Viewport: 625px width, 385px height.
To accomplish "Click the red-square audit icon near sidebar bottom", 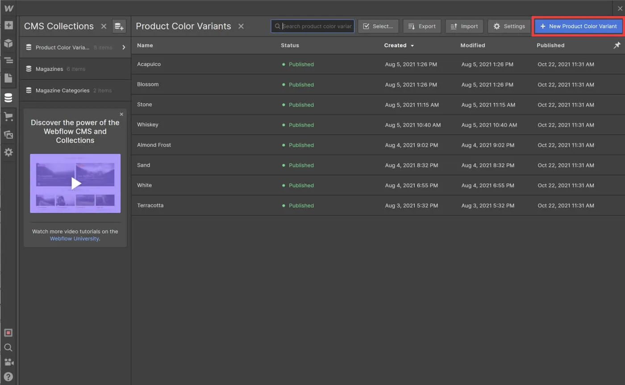I will pyautogui.click(x=8, y=333).
